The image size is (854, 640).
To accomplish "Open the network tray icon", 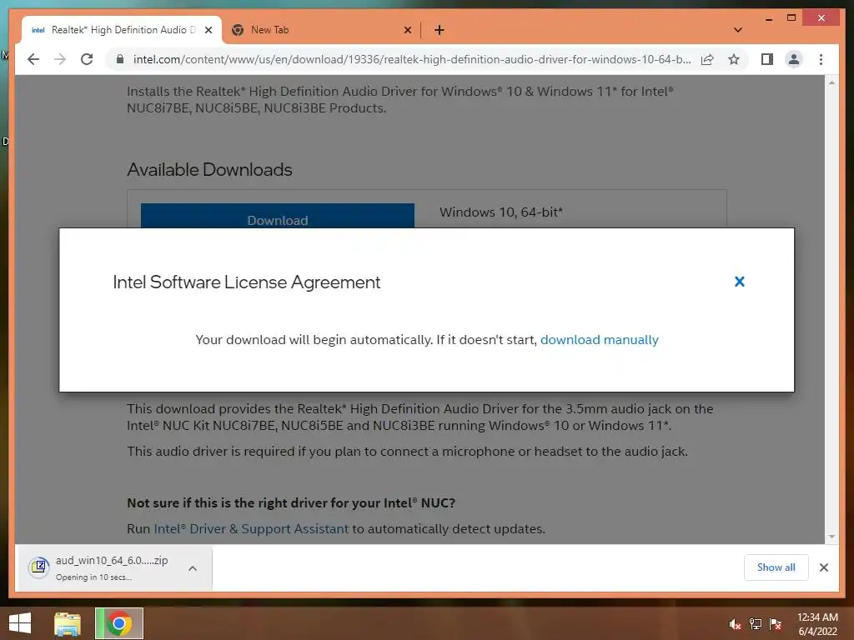I will [x=756, y=624].
